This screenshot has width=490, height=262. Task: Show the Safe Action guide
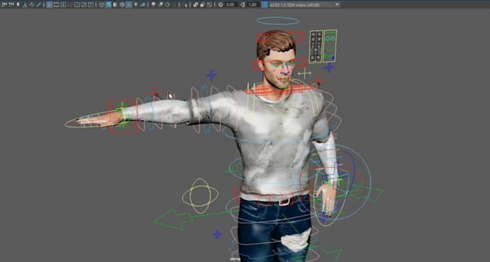coord(84,5)
